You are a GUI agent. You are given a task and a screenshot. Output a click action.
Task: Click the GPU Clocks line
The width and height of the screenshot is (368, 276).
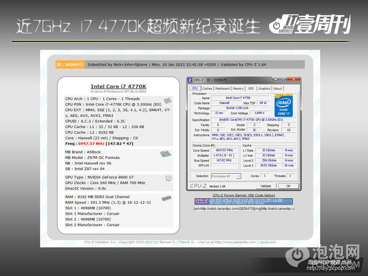click(105, 183)
